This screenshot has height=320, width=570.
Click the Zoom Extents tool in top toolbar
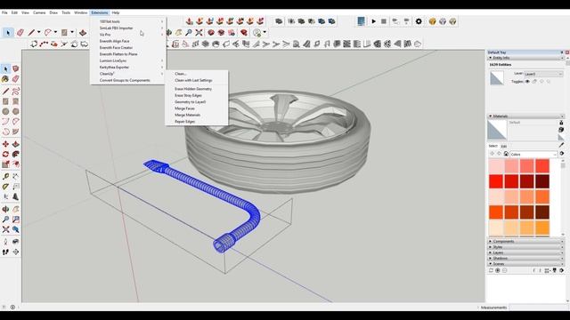point(199,33)
